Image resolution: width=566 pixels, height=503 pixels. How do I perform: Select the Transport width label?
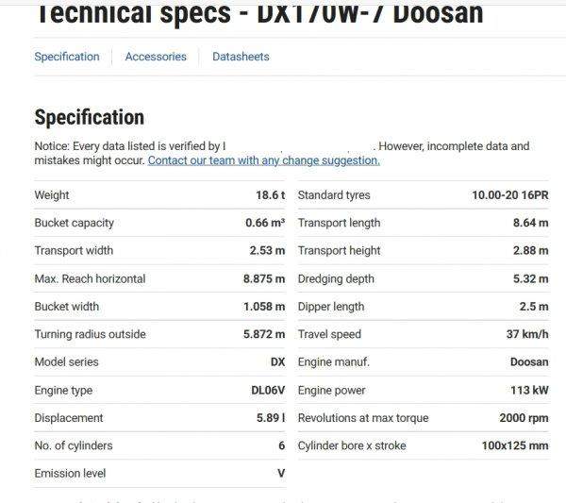click(x=74, y=251)
